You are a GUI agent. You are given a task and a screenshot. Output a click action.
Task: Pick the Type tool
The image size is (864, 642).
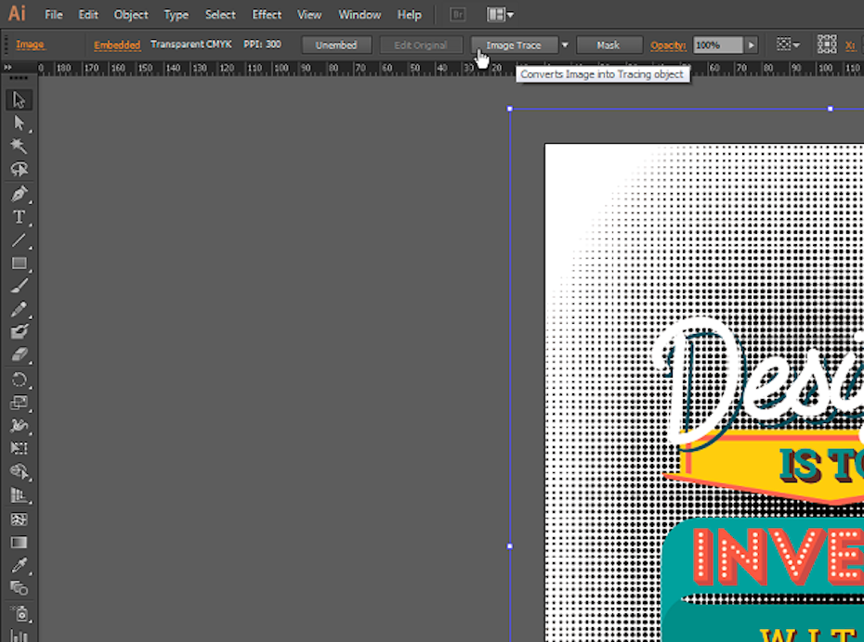coord(19,217)
